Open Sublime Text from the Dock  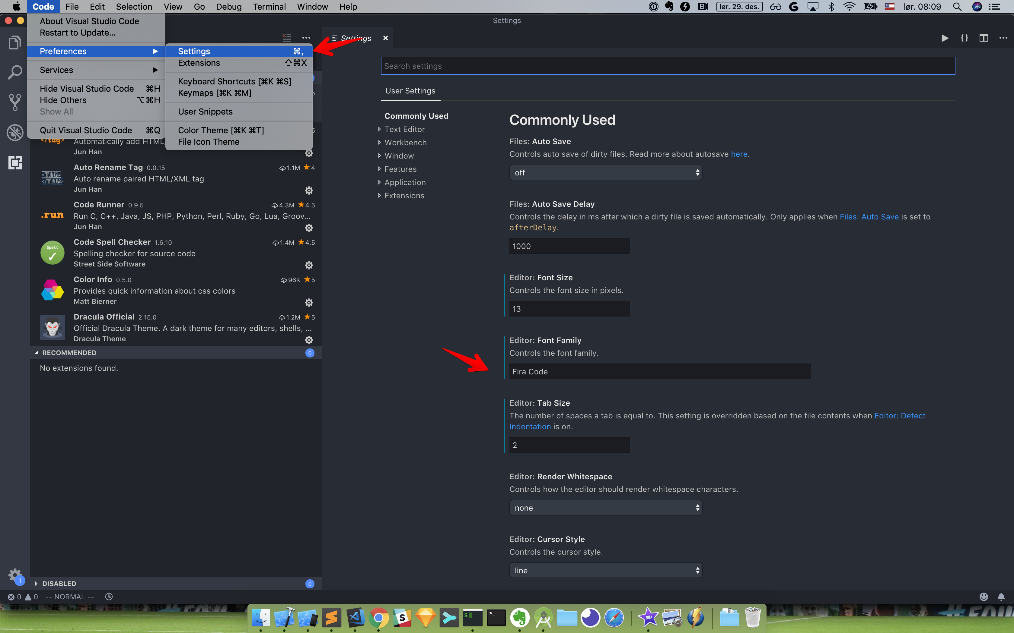[x=331, y=618]
